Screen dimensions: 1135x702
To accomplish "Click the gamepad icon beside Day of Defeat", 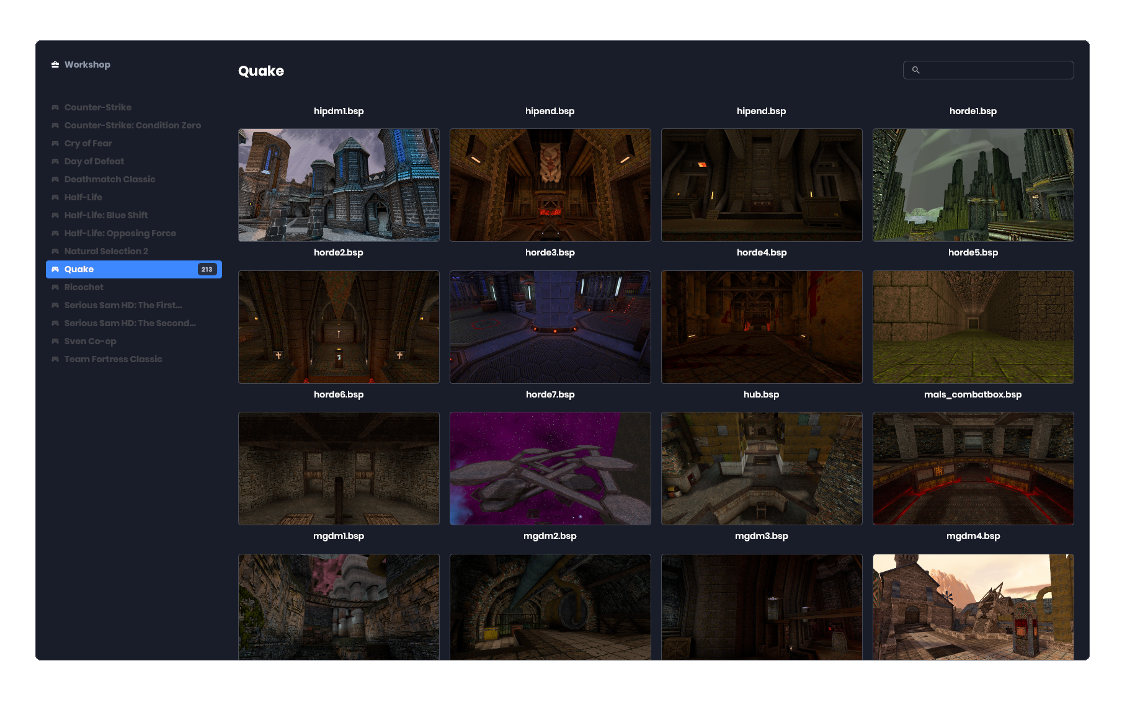I will coord(55,161).
